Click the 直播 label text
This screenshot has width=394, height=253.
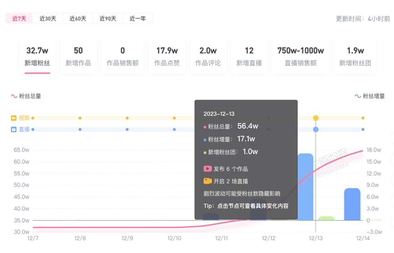(24, 130)
